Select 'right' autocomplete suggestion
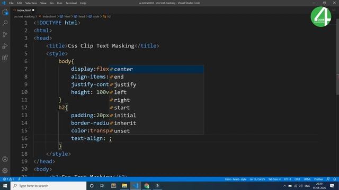Screen dimensions: 339x190 156,100
